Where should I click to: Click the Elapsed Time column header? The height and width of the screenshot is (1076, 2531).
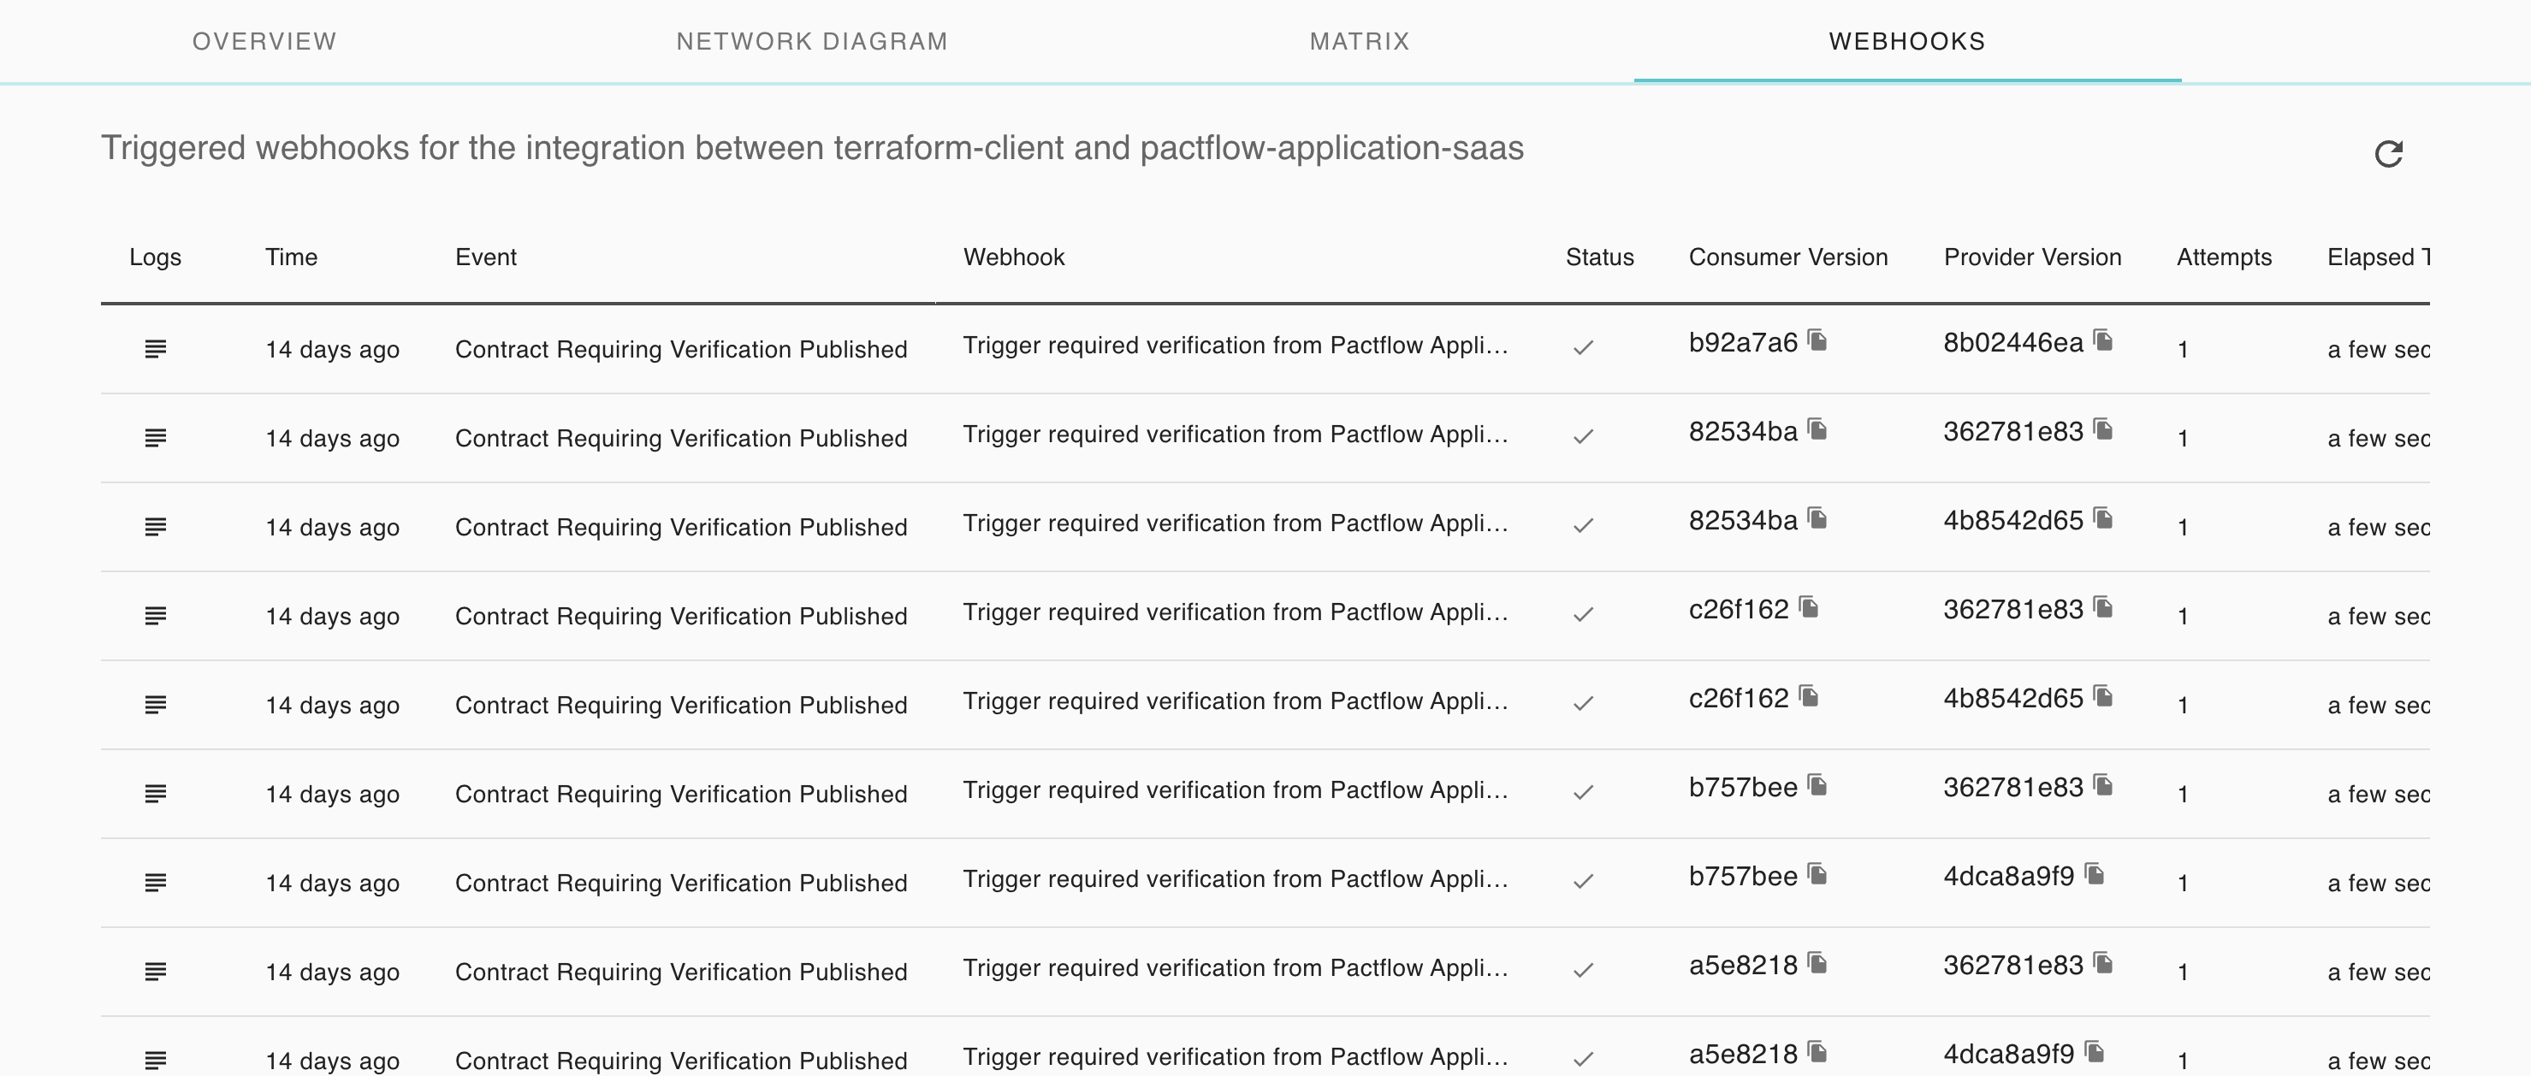pyautogui.click(x=2379, y=257)
